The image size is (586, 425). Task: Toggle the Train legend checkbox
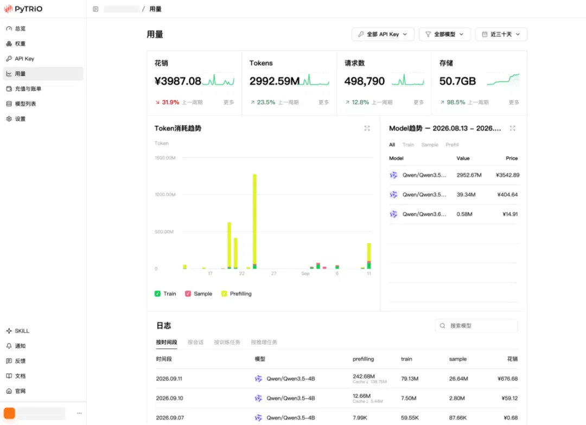158,293
